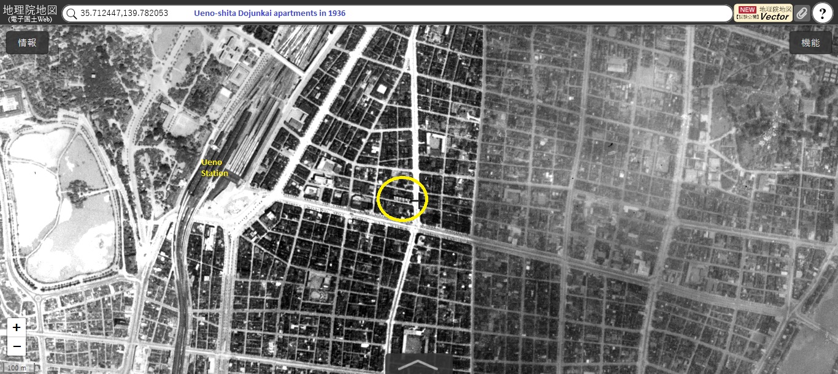Click the 地理院地図 logo at top left
This screenshot has height=374, width=838.
pos(29,12)
